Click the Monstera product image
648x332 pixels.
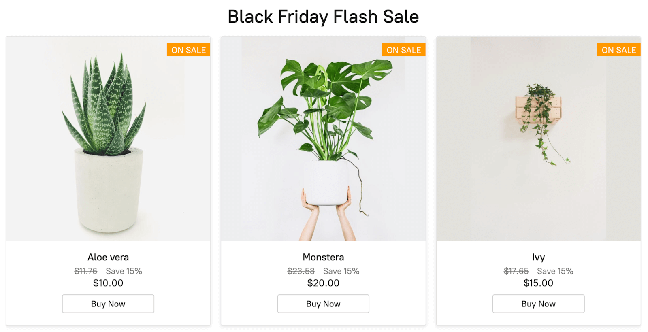click(x=323, y=138)
